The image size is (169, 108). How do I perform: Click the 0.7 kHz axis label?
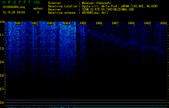pos(2,89)
